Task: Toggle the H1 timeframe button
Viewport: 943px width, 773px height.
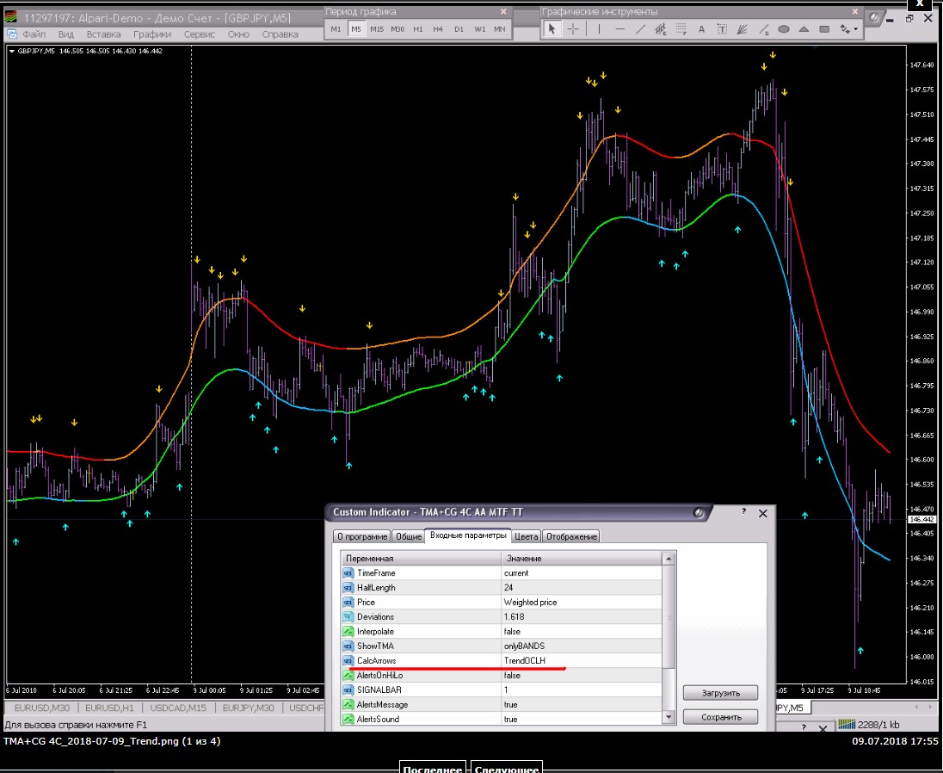Action: click(418, 29)
